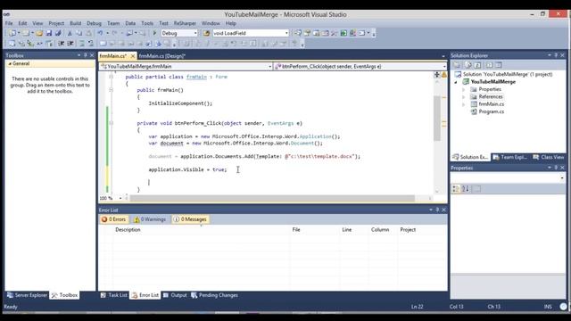Click the Paste toolbar icon
Image resolution: width=571 pixels, height=321 pixels.
coord(88,33)
